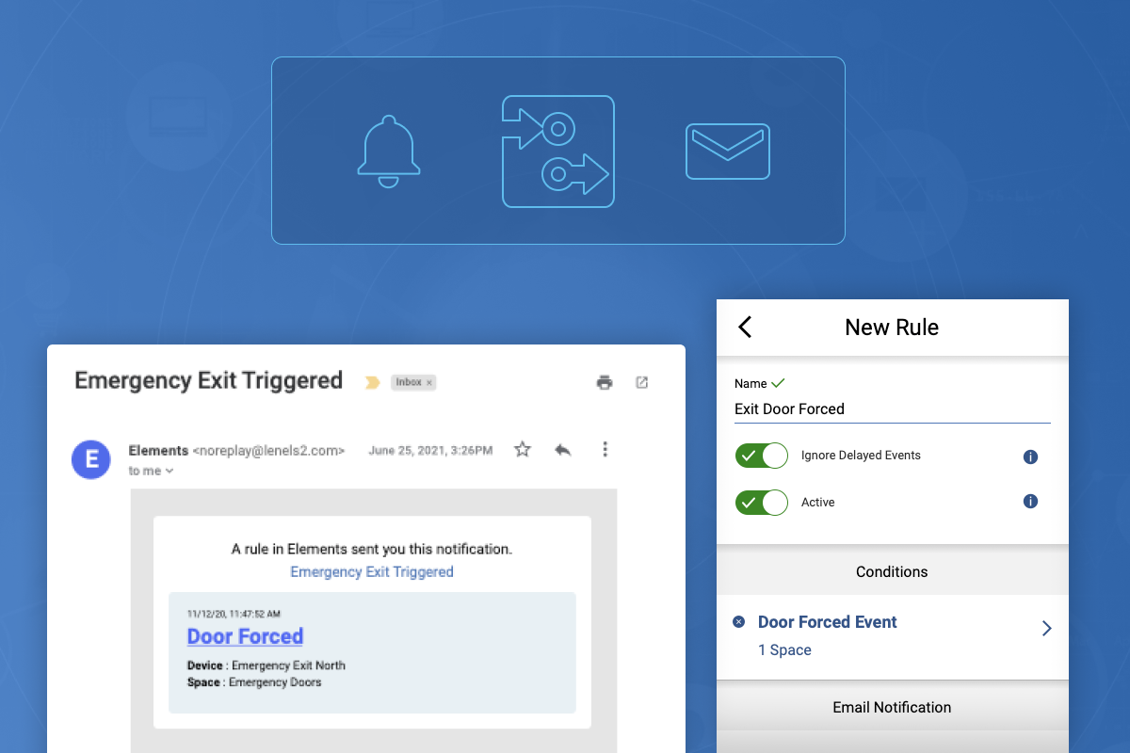Open the Door Forced link

tap(245, 636)
